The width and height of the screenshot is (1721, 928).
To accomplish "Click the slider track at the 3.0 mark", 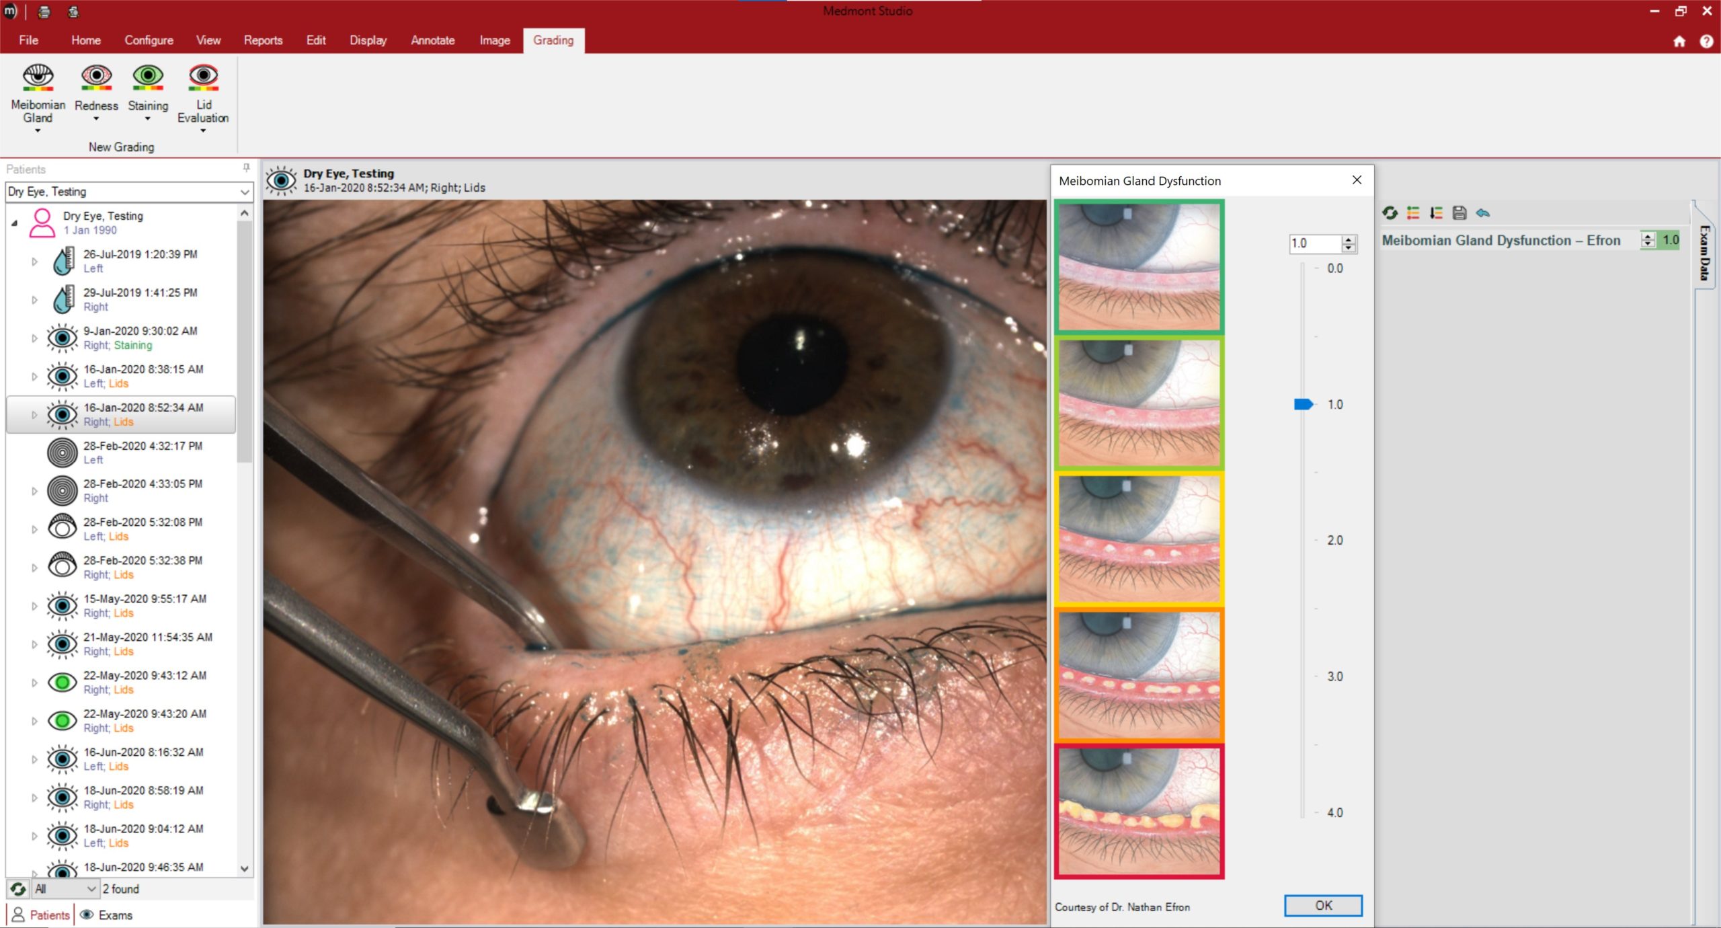I will coord(1303,676).
